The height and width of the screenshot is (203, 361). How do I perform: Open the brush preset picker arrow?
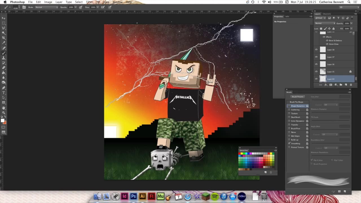pyautogui.click(x=19, y=7)
